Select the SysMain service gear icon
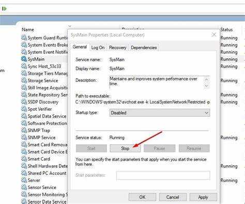Viewport: 245px width, 204px height. [x=24, y=59]
